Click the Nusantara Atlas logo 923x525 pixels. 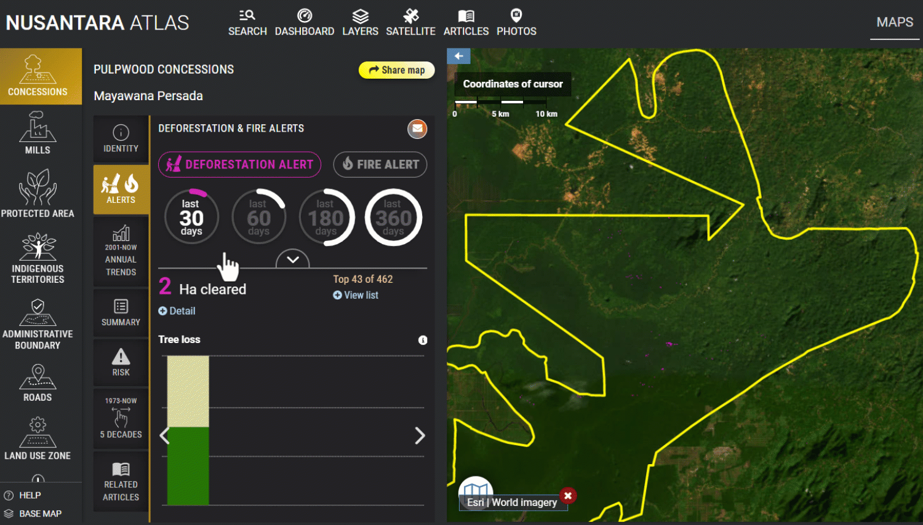97,23
